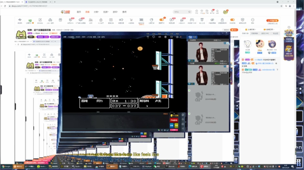Click the magnifier search icon

tap(190, 12)
